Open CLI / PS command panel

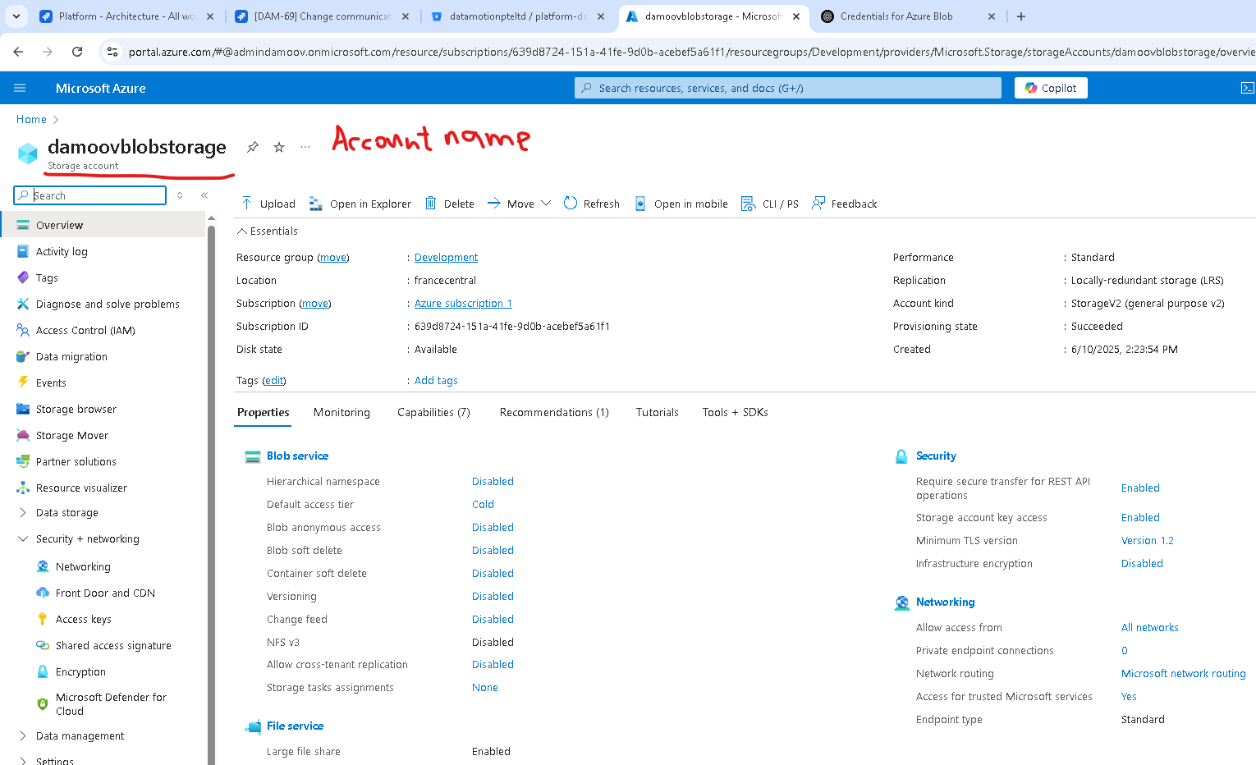coord(770,204)
